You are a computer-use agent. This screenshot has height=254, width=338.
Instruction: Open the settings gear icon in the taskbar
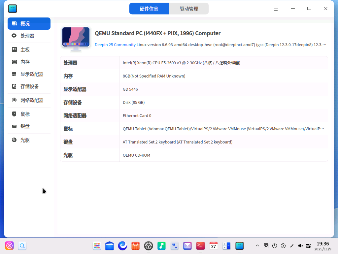[x=149, y=246]
